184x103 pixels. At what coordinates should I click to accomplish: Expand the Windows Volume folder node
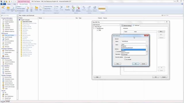point(20,29)
